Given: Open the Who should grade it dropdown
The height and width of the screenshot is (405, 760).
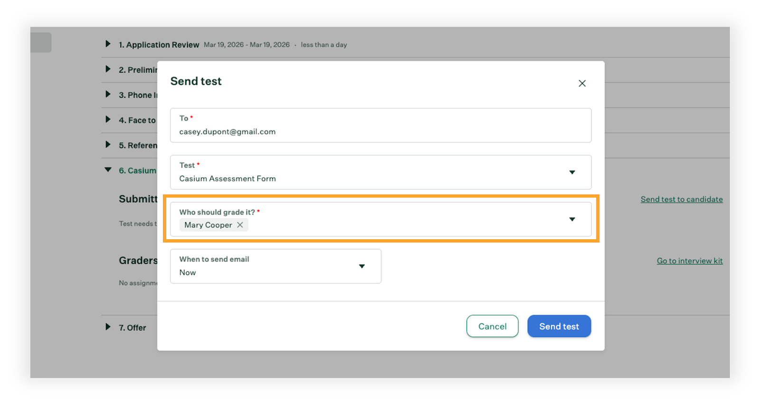Looking at the screenshot, I should [x=572, y=219].
